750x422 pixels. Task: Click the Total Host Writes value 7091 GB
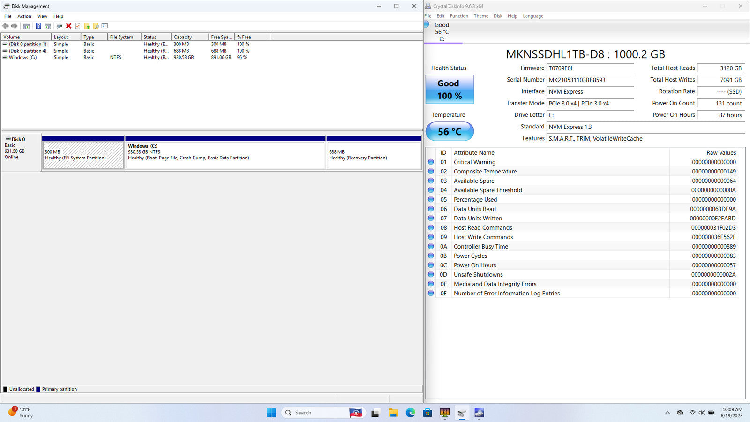tap(721, 80)
